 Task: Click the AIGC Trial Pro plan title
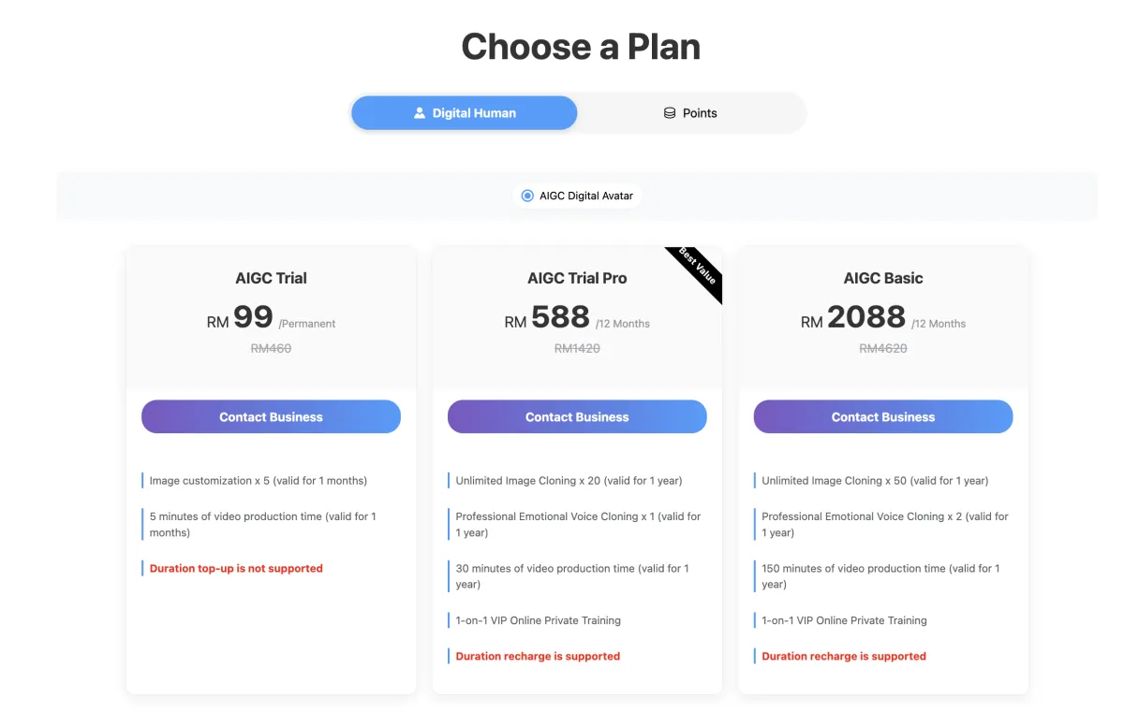click(x=577, y=278)
